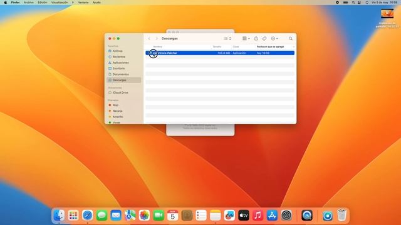
Task: Open the Archivo menu
Action: (x=29, y=2)
